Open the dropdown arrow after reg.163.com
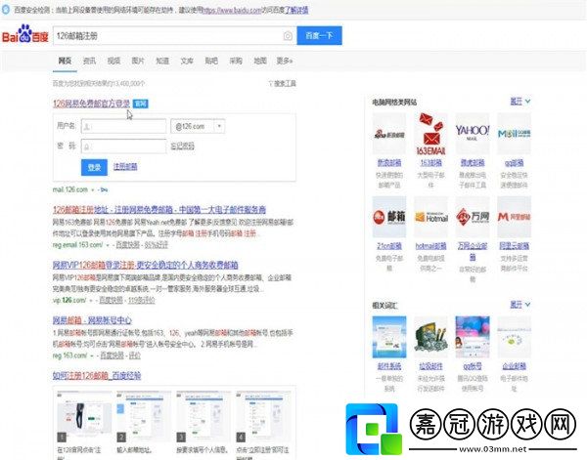The image size is (587, 460). click(x=92, y=355)
